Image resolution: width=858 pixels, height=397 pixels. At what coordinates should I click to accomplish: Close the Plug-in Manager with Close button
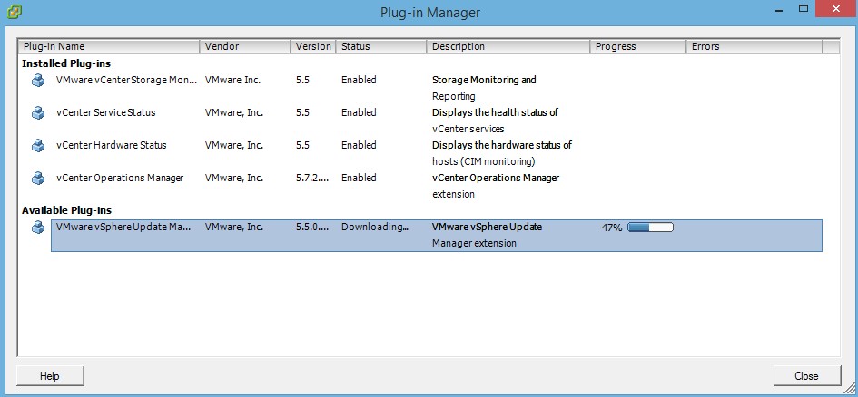806,376
